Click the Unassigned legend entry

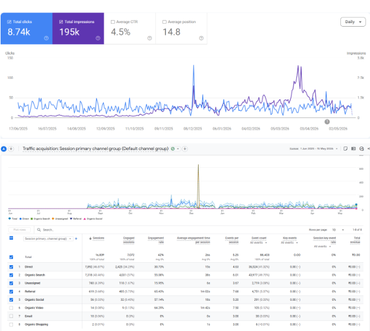60,219
